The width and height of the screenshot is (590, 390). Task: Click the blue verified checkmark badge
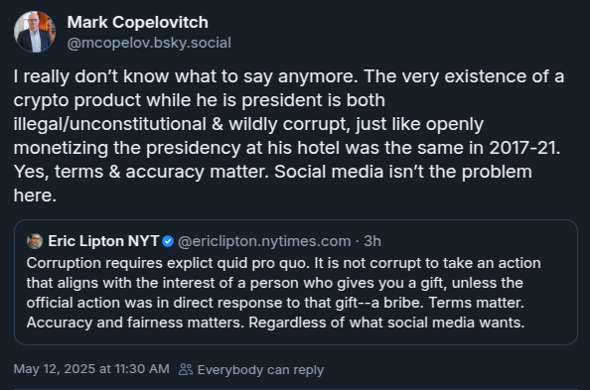pos(168,241)
